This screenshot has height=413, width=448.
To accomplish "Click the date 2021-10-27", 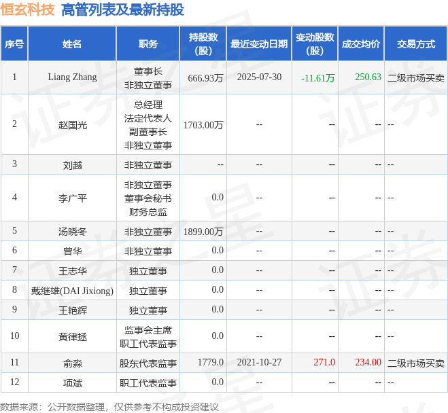I will point(259,362).
